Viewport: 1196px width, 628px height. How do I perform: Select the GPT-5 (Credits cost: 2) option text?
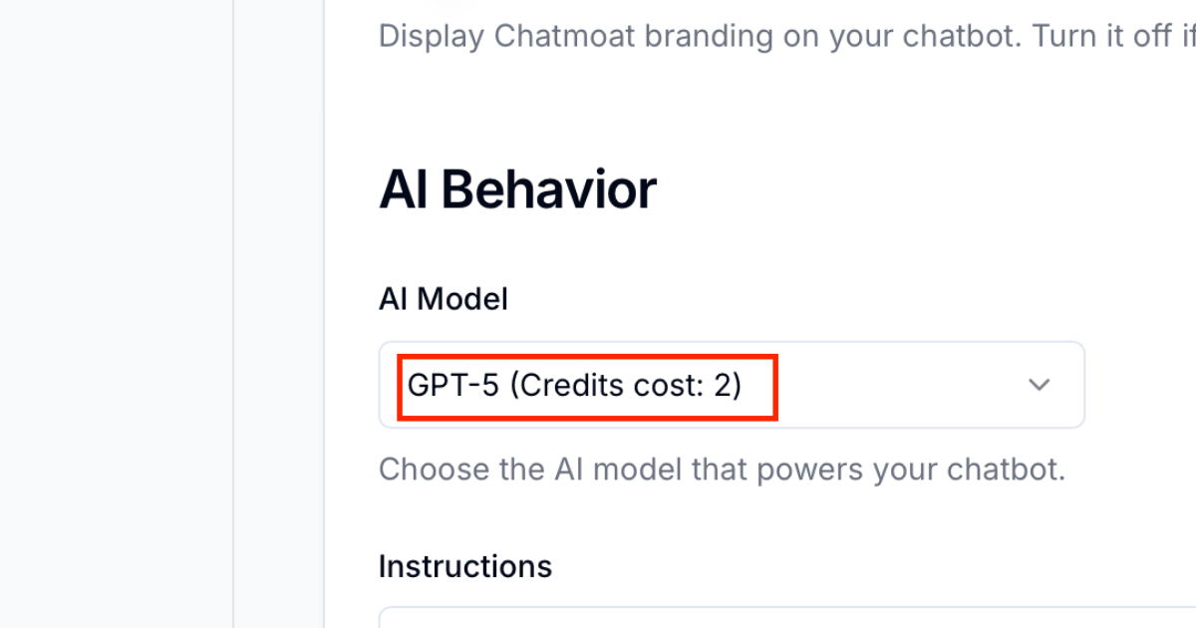(575, 385)
